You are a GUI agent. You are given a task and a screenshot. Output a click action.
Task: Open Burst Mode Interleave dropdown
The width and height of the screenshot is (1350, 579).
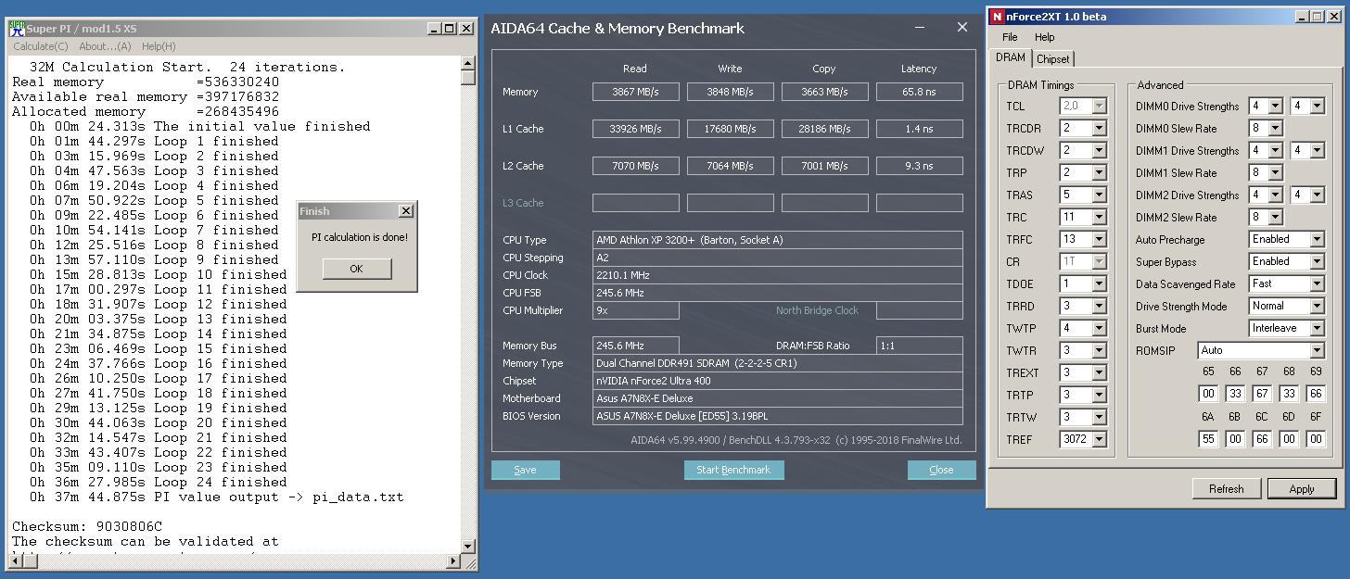pos(1286,329)
